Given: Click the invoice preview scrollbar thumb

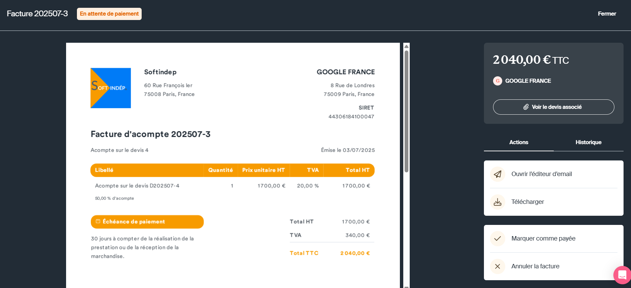Looking at the screenshot, I should [x=406, y=111].
